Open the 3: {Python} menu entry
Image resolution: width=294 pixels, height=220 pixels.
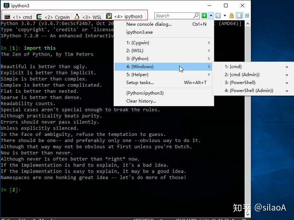(164, 59)
